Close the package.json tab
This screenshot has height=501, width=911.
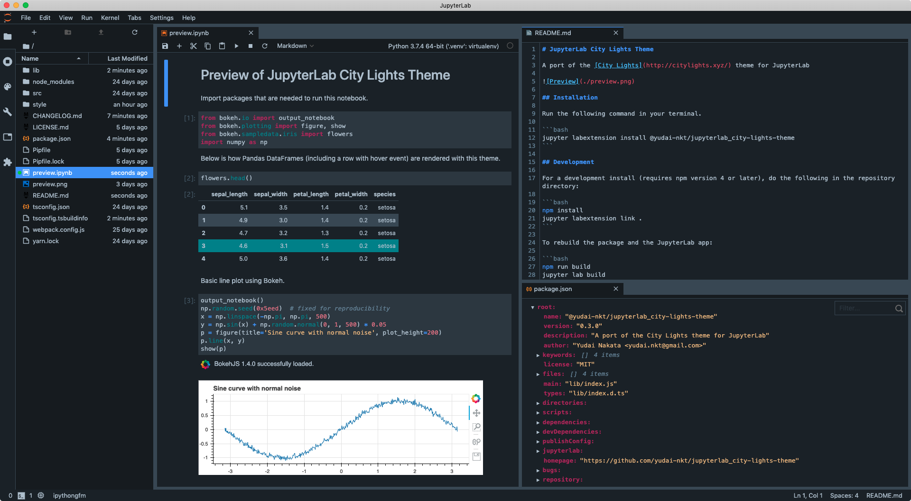(x=616, y=289)
